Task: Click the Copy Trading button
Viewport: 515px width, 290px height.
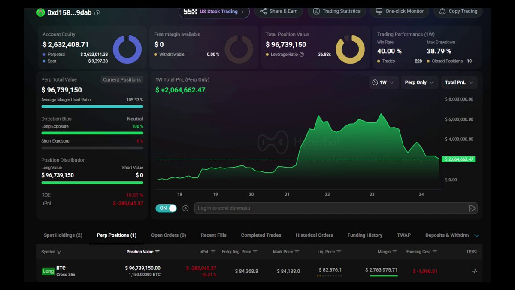Action: coord(458,12)
